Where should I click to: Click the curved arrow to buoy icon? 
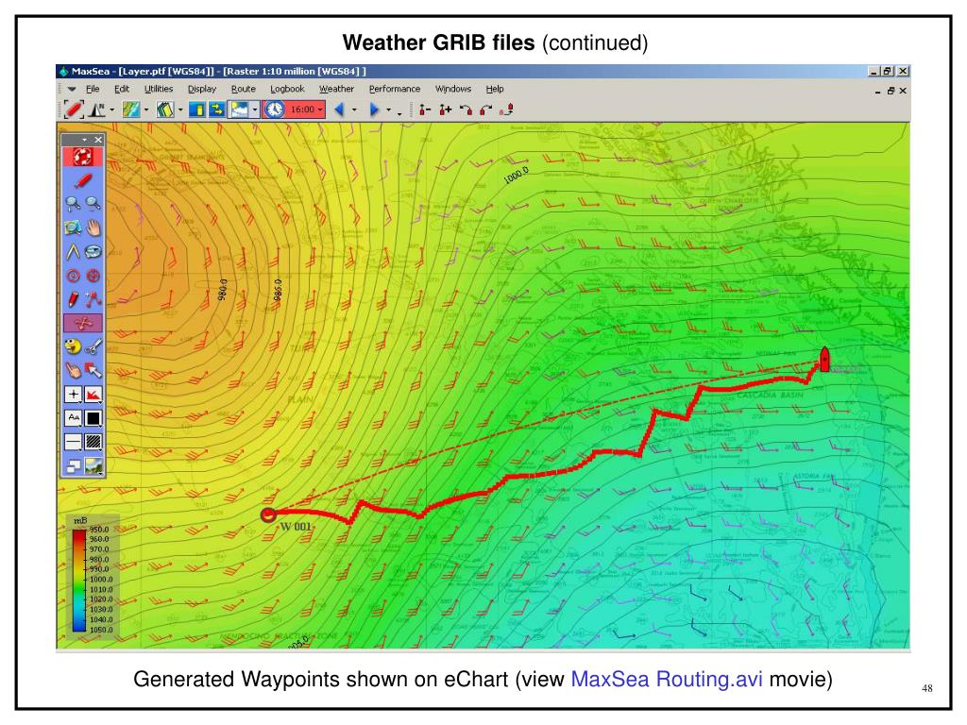pyautogui.click(x=466, y=110)
